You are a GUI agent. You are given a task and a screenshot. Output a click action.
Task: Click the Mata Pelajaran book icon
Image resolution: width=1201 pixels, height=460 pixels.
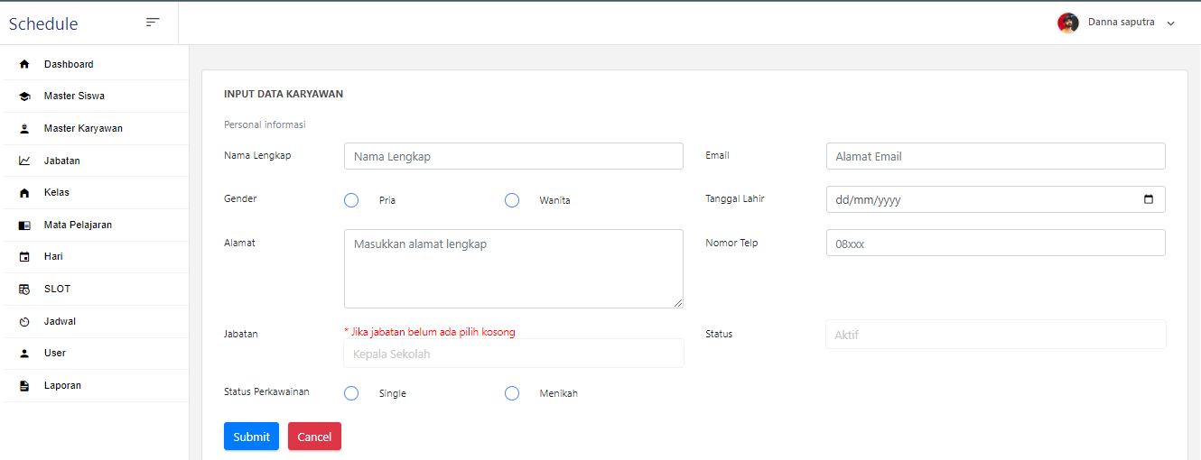point(24,225)
